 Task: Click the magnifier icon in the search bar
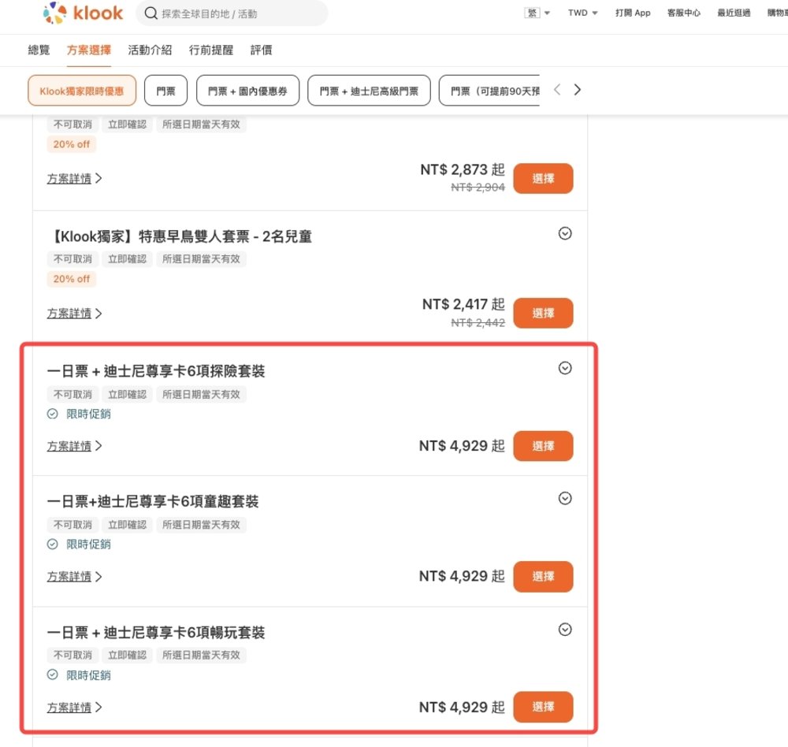[x=151, y=13]
